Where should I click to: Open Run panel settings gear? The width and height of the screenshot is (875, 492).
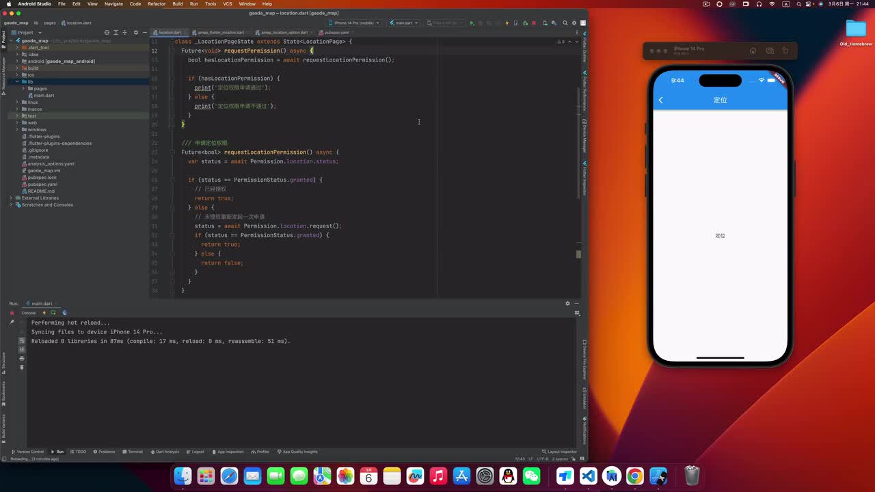pyautogui.click(x=567, y=303)
